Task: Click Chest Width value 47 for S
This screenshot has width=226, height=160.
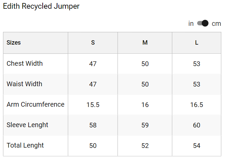Action: [x=93, y=64]
